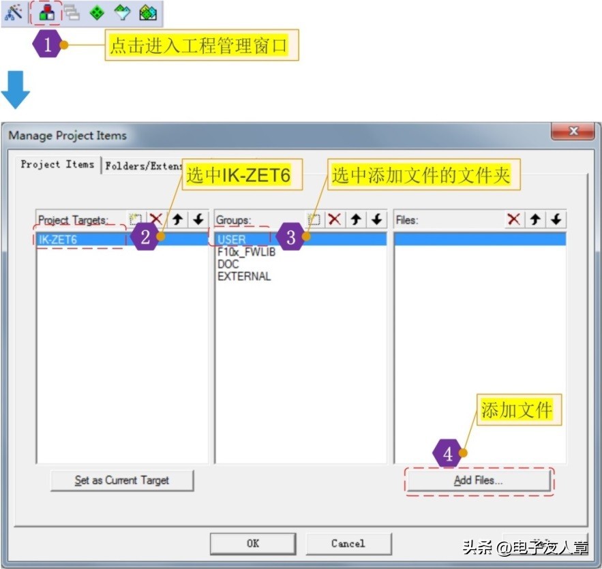Viewport: 602px width, 569px height.
Task: Move the selected file up
Action: pos(535,219)
